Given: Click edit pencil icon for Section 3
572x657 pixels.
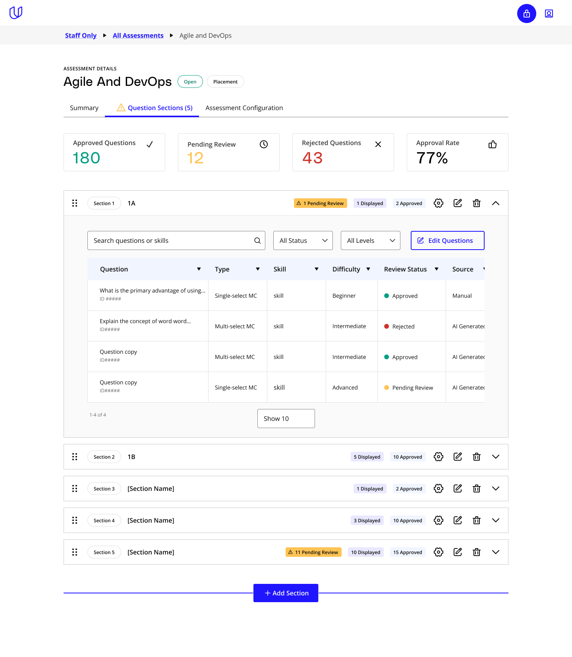Looking at the screenshot, I should click(x=458, y=488).
